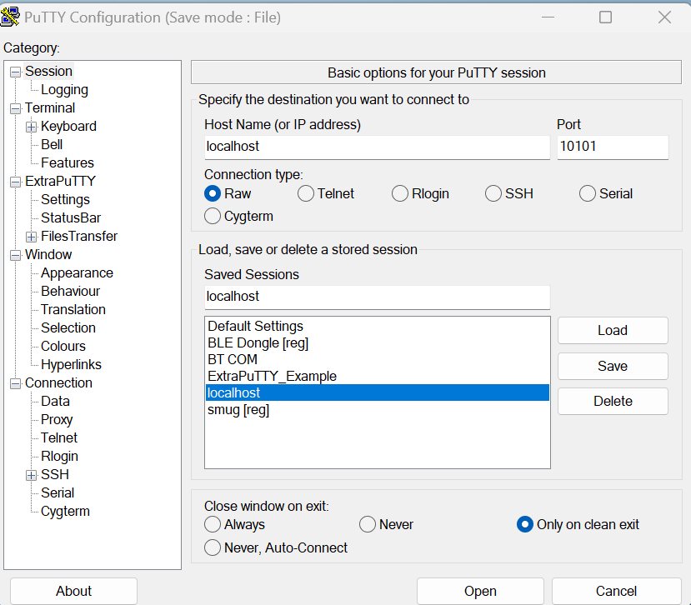Collapse the Window category node

[15, 255]
